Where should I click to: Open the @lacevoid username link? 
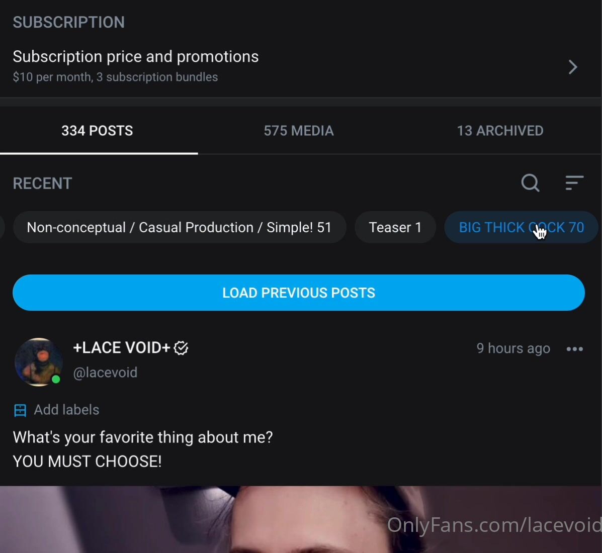coord(105,373)
